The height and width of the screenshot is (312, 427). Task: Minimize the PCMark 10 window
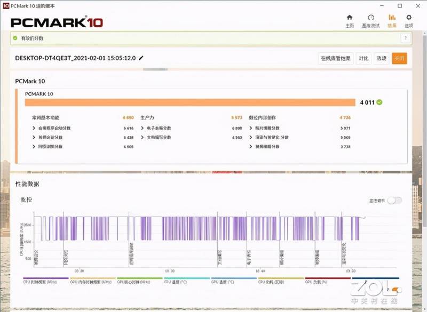(x=382, y=6)
